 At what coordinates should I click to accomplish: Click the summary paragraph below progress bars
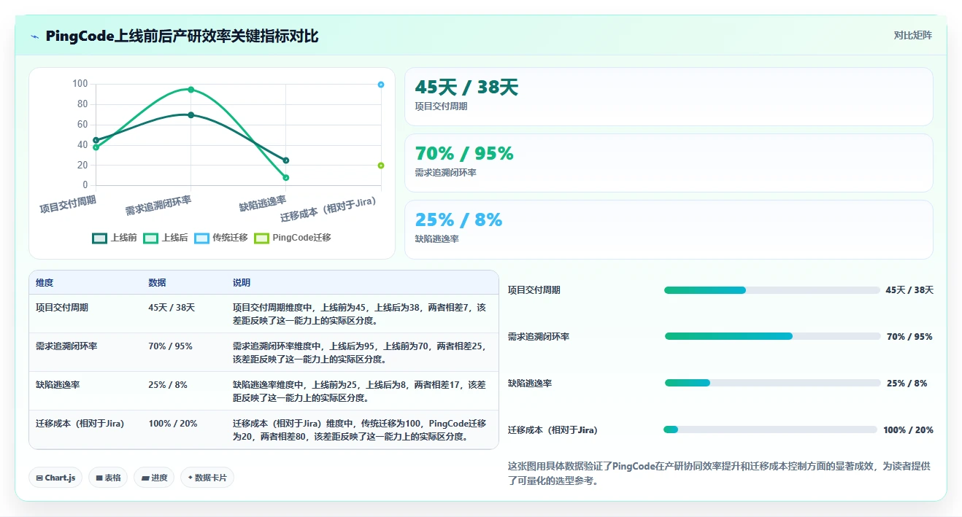(x=719, y=473)
